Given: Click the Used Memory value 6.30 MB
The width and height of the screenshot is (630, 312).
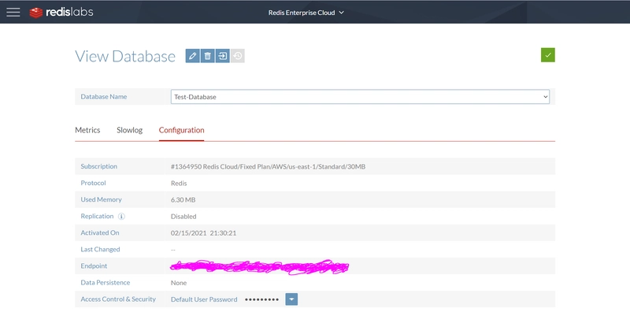Looking at the screenshot, I should point(183,200).
